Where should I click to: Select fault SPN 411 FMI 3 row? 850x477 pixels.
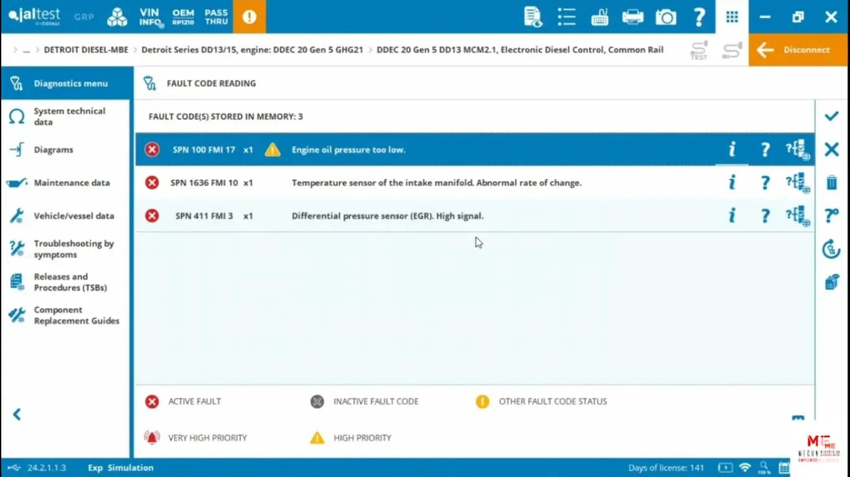475,216
